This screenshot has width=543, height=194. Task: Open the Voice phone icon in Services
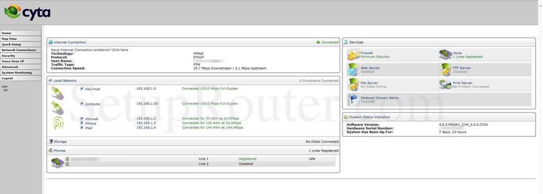pyautogui.click(x=446, y=55)
